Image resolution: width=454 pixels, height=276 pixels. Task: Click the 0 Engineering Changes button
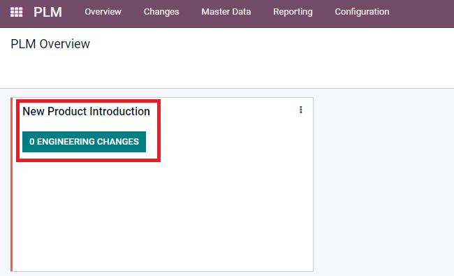(84, 142)
